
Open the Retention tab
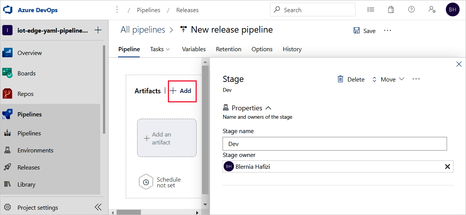pyautogui.click(x=229, y=49)
